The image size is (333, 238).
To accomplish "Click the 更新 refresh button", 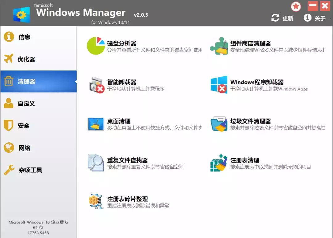I will point(282,18).
